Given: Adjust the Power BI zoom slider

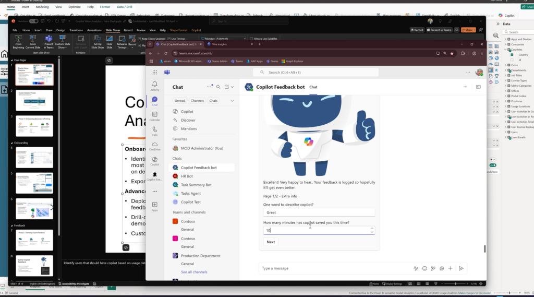Looking at the screenshot, I should (x=509, y=293).
